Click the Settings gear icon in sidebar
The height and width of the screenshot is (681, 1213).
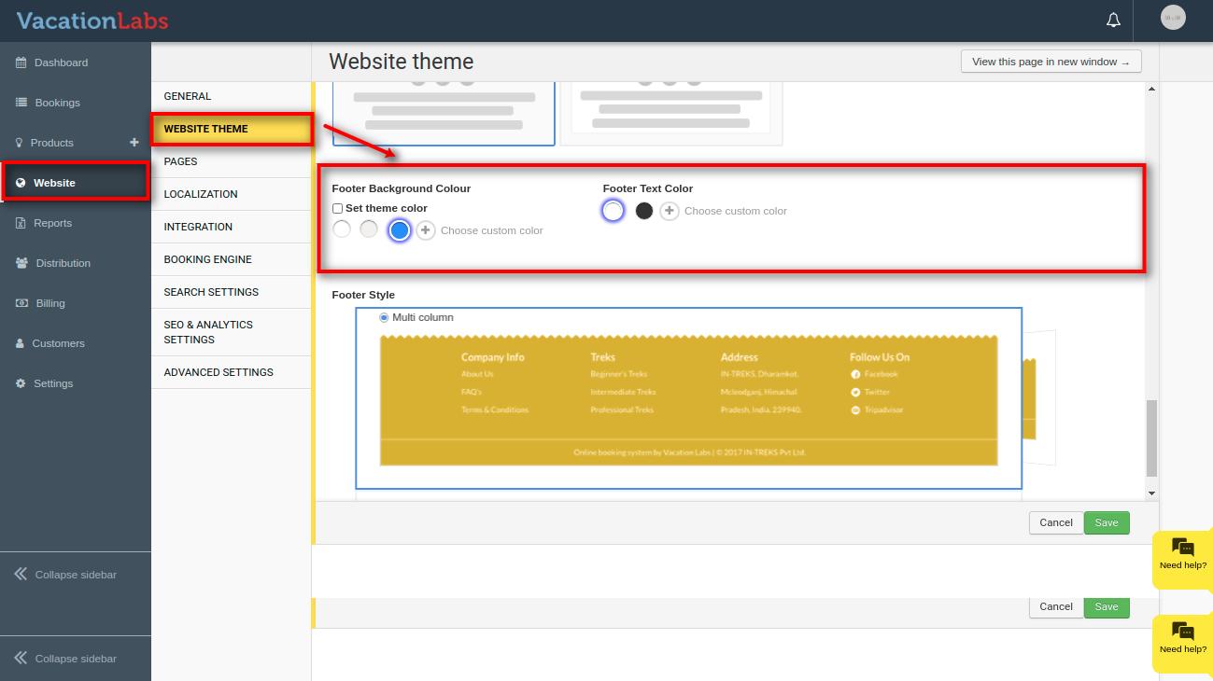tap(21, 383)
